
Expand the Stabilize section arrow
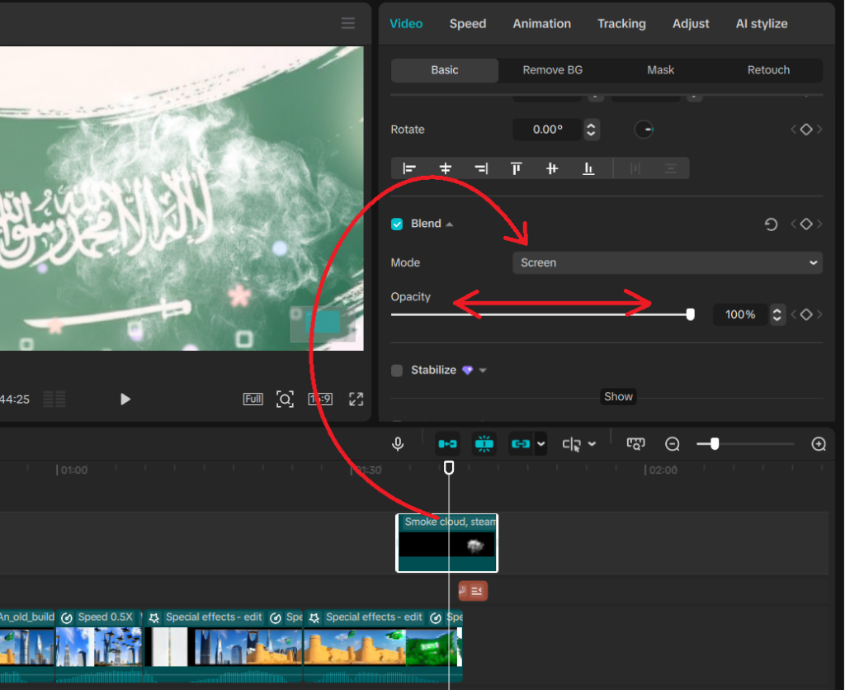(483, 371)
